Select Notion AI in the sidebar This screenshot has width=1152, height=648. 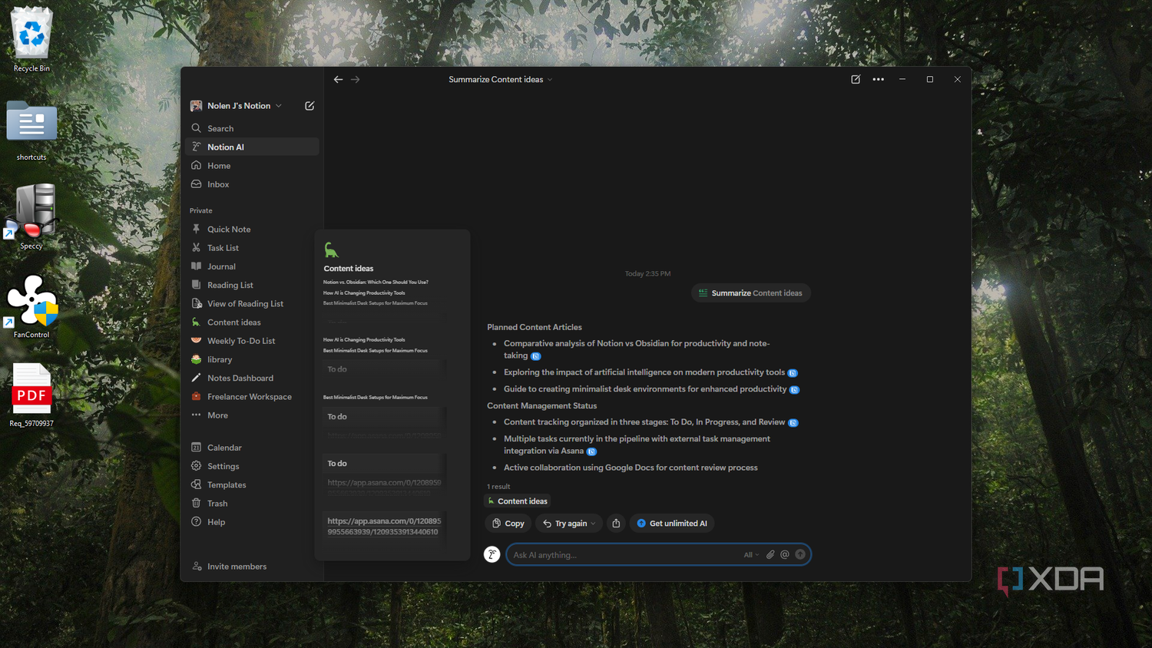pyautogui.click(x=253, y=147)
